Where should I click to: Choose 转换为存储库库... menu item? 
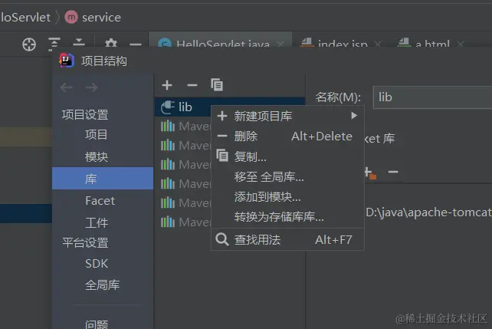click(287, 216)
